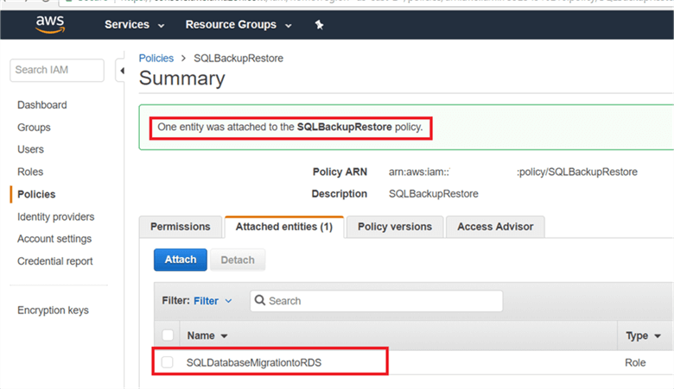The width and height of the screenshot is (674, 389).
Task: Open the Access Advisor tab
Action: coord(495,227)
